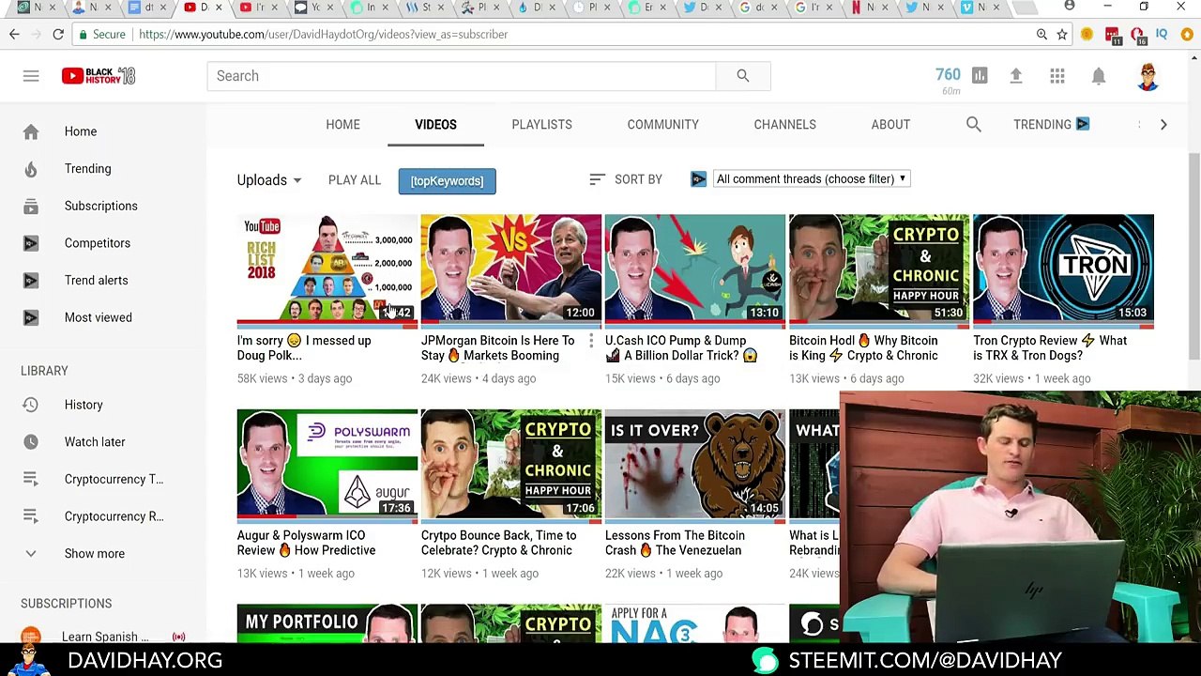Open the ABOUT tab
The height and width of the screenshot is (676, 1201).
pyautogui.click(x=890, y=125)
